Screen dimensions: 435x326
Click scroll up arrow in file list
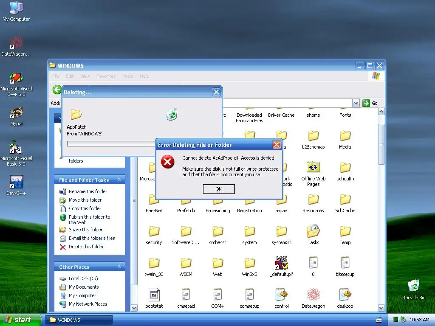[x=381, y=112]
